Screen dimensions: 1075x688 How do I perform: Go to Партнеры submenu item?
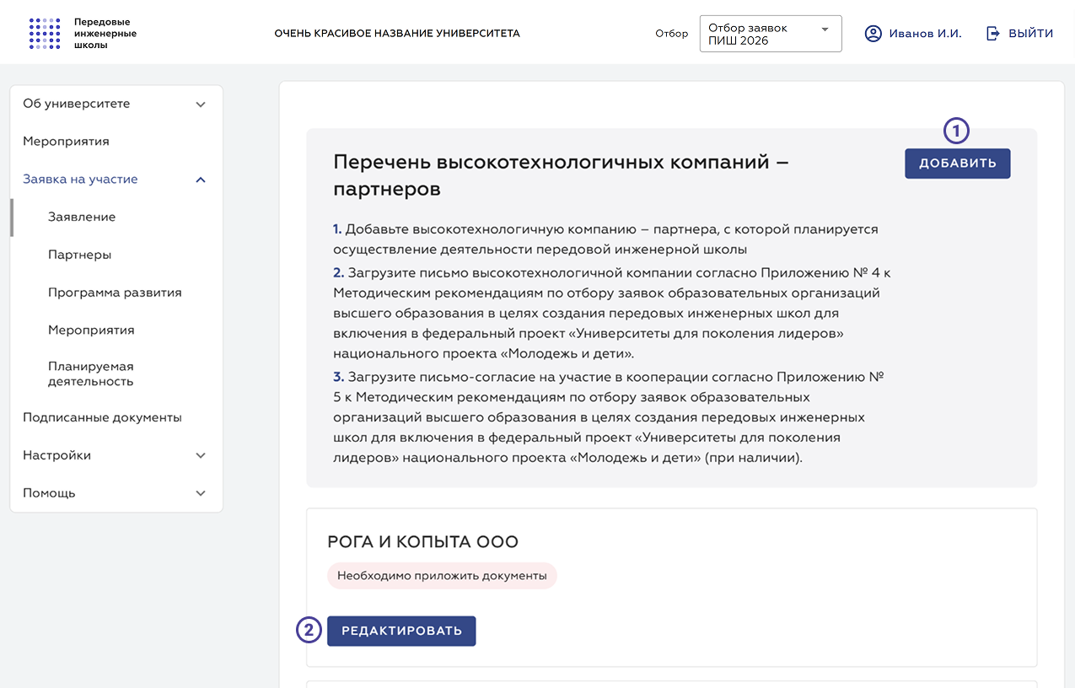79,255
